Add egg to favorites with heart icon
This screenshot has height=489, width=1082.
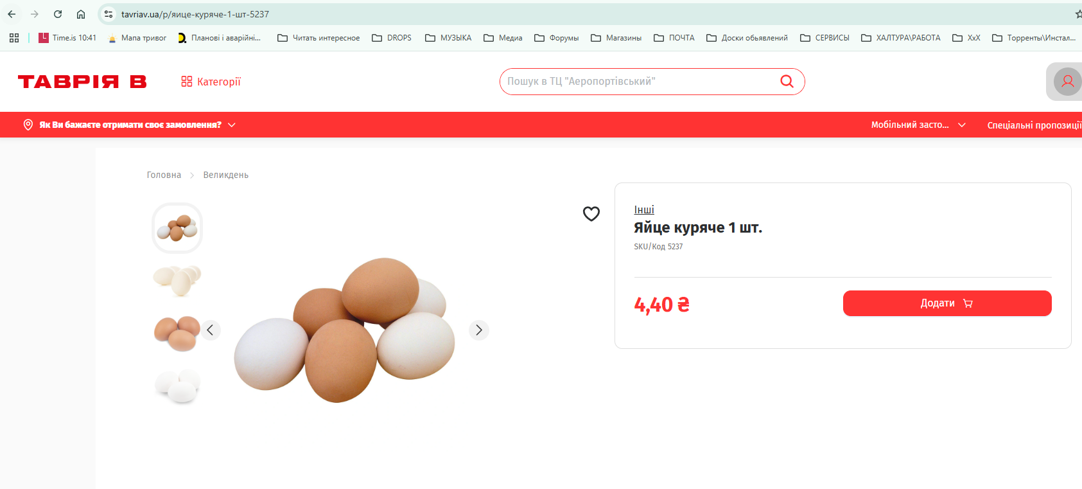(x=591, y=213)
